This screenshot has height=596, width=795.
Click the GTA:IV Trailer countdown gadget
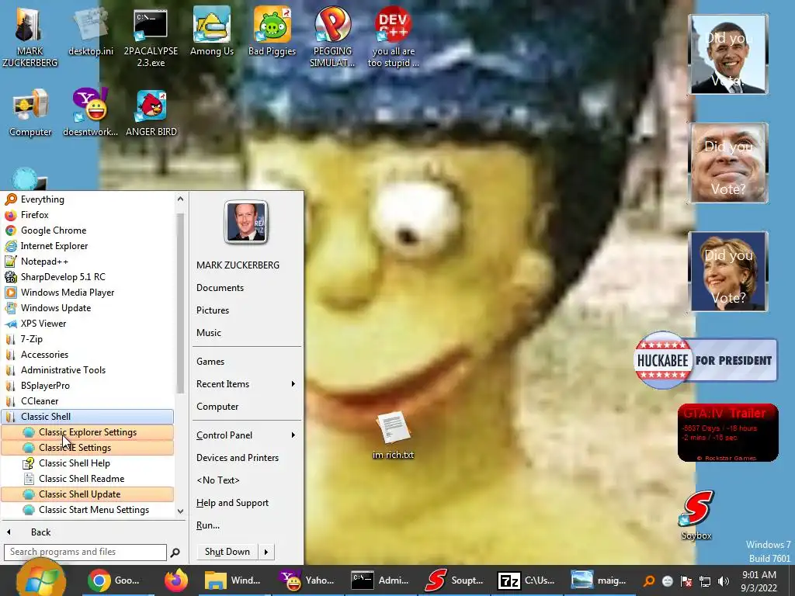(x=727, y=433)
